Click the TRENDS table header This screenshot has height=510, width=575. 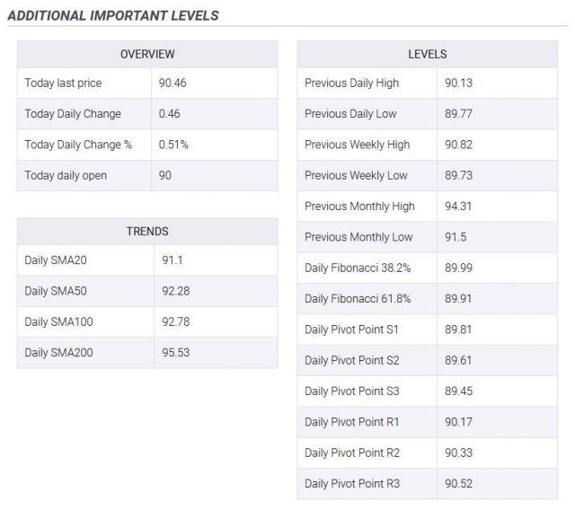click(x=147, y=232)
